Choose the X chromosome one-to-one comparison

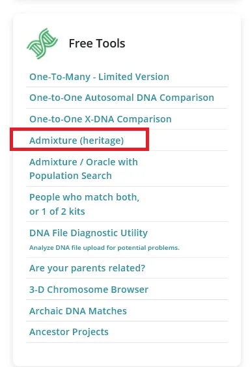click(100, 119)
